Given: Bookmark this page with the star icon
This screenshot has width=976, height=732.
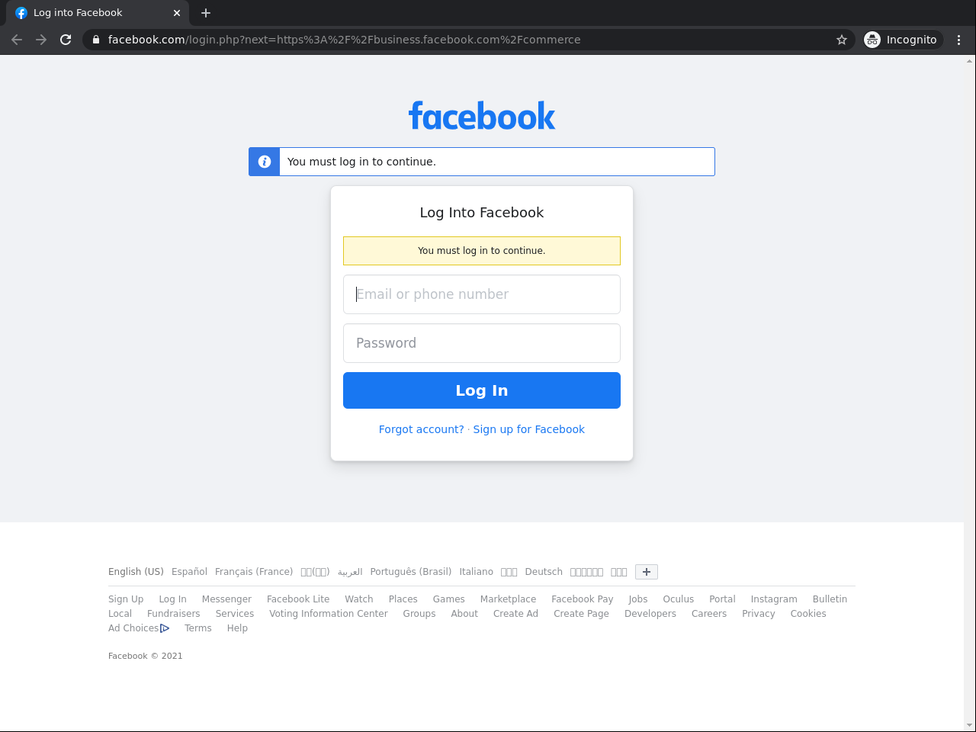Looking at the screenshot, I should [x=842, y=40].
